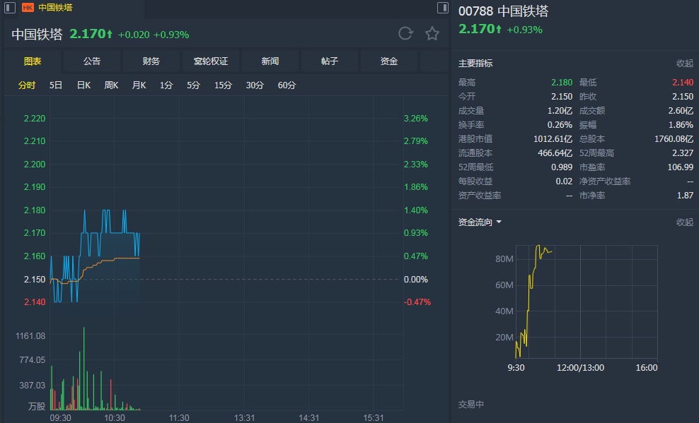Select the 窝轮权证 tab

(x=211, y=61)
